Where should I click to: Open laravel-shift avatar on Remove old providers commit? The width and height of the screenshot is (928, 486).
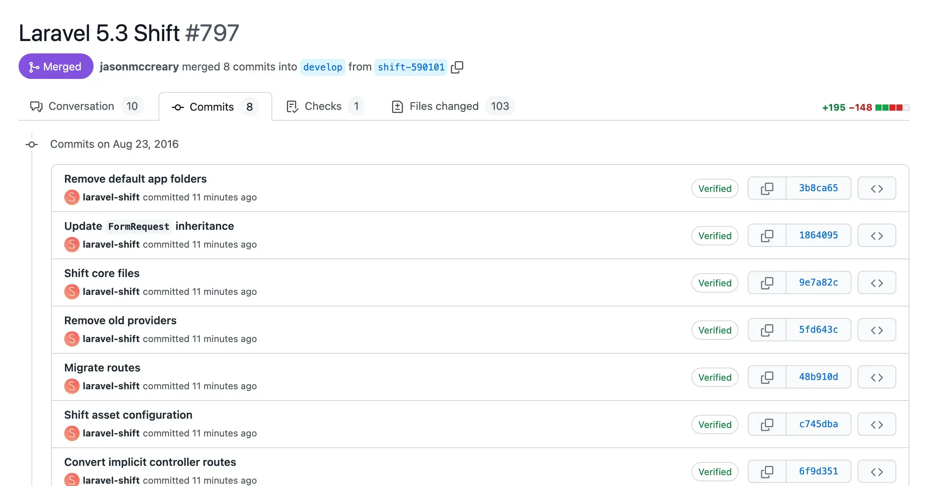coord(72,339)
